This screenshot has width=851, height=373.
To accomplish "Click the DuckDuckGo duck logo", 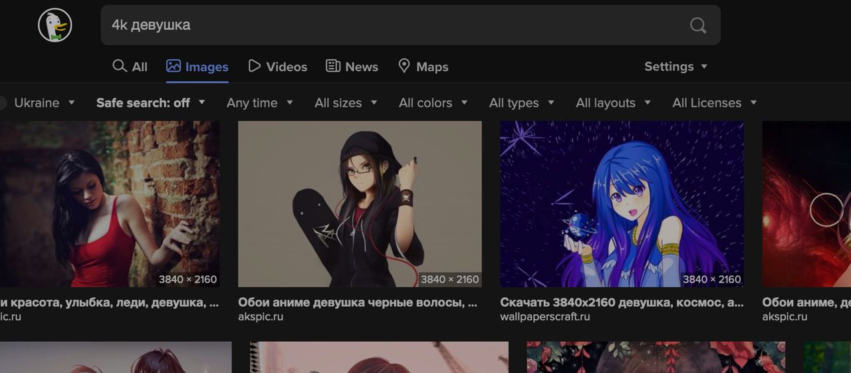I will click(x=55, y=25).
